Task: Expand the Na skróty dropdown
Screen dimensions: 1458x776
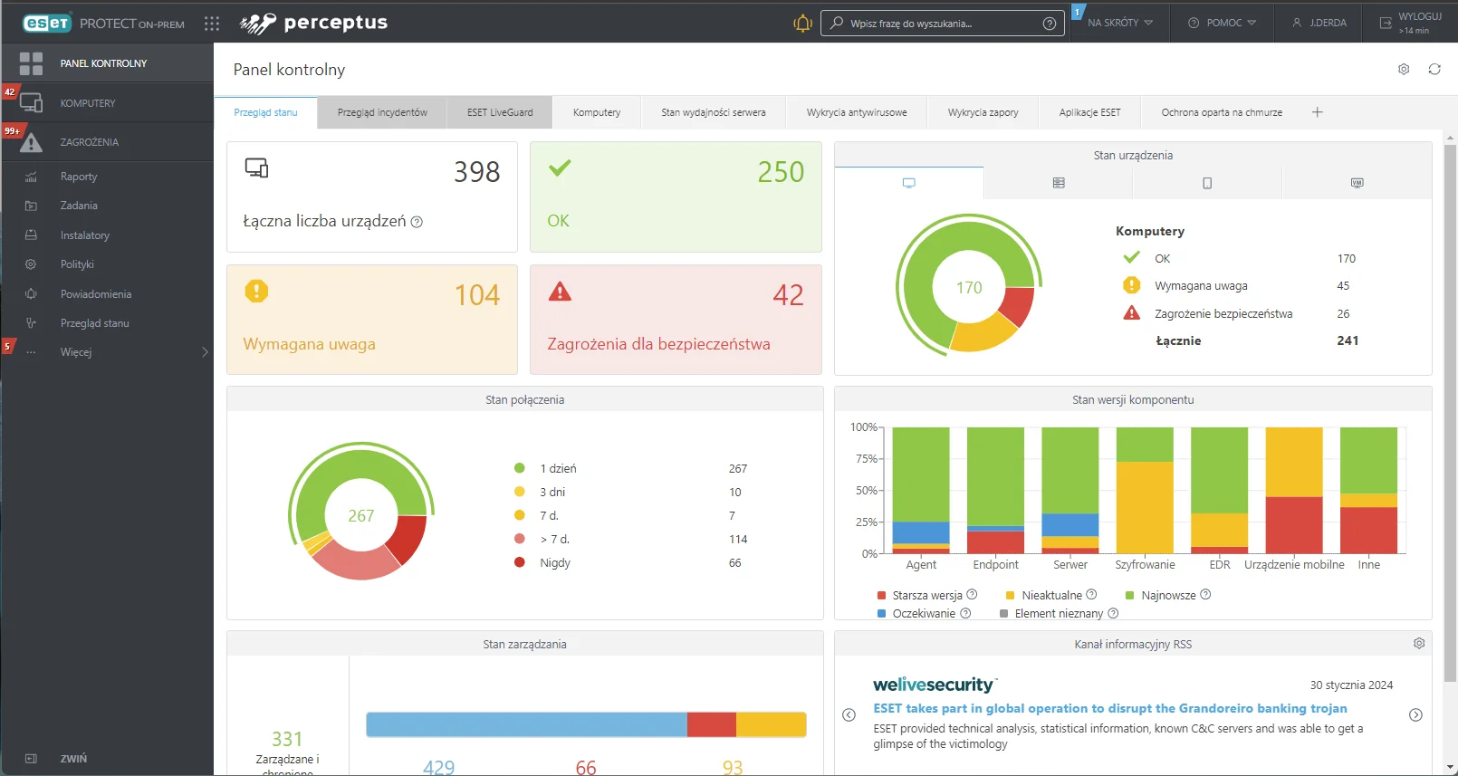Action: pyautogui.click(x=1120, y=24)
